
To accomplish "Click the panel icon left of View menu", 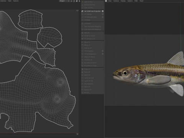I will [x=106, y=1].
